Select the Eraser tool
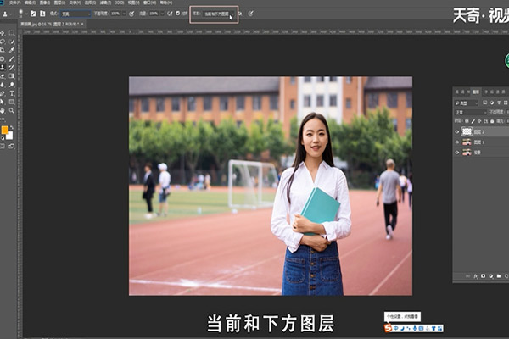Image resolution: width=509 pixels, height=339 pixels. point(3,76)
